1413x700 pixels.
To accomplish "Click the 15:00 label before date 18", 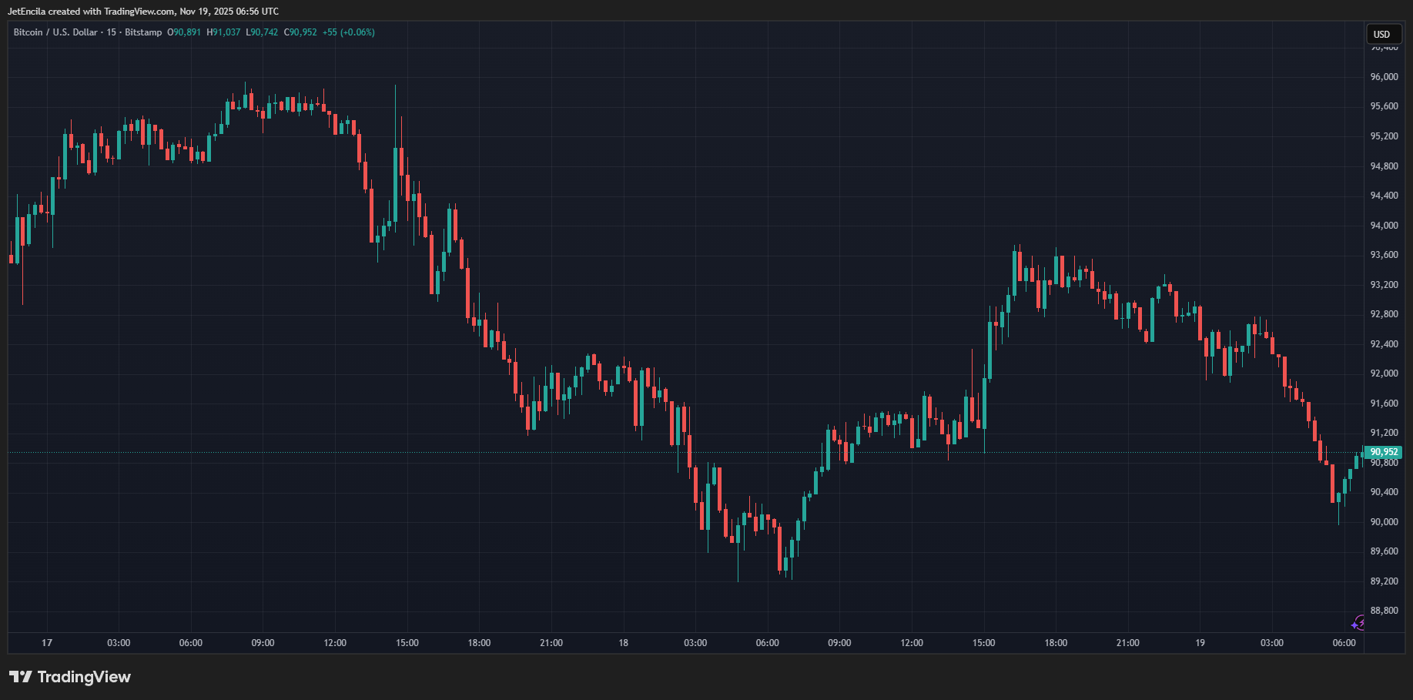I will [407, 643].
